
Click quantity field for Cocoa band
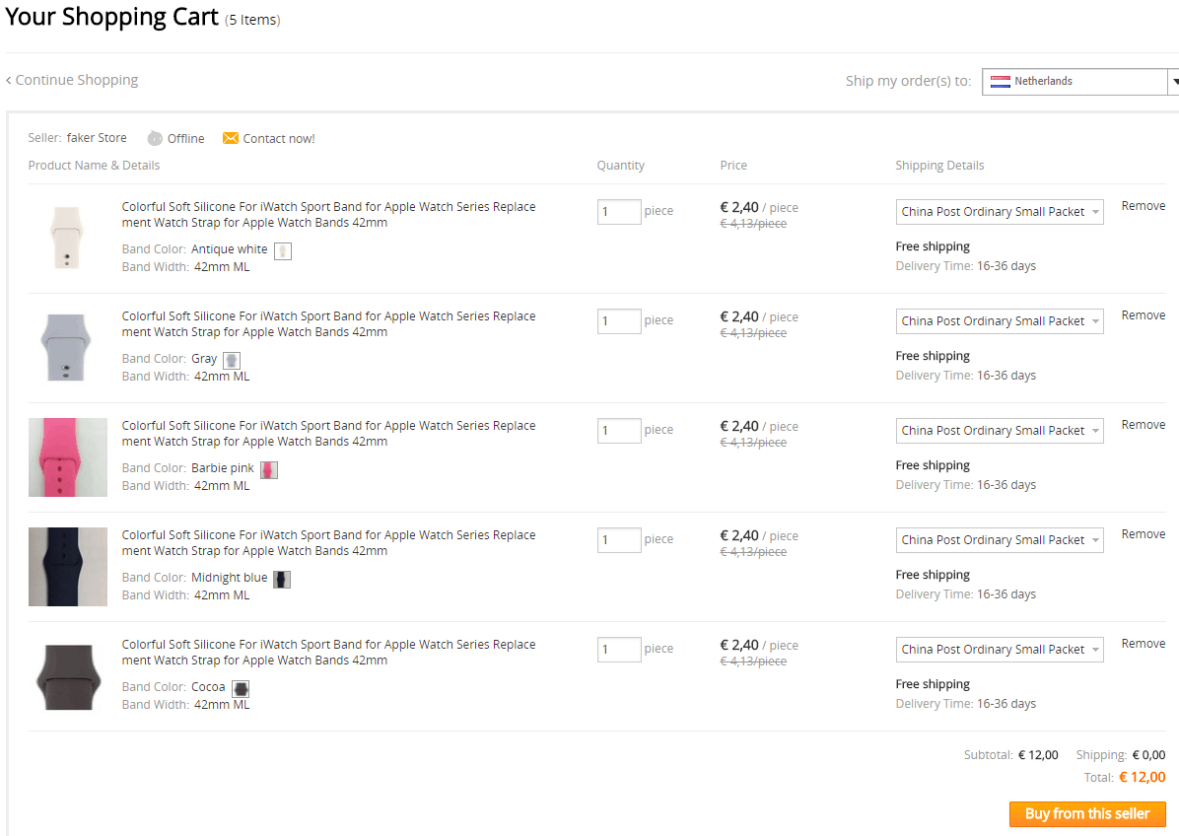pyautogui.click(x=619, y=650)
